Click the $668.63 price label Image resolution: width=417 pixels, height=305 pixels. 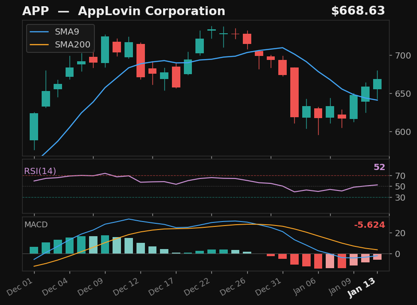click(x=358, y=11)
